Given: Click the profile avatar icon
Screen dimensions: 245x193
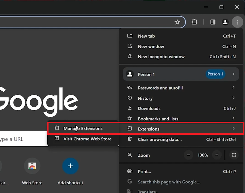Looking at the screenshot, I should (225, 22).
